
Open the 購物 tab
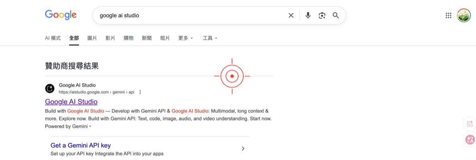[129, 38]
